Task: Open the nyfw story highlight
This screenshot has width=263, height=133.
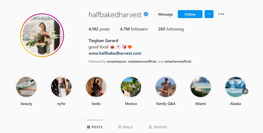Action: (61, 87)
